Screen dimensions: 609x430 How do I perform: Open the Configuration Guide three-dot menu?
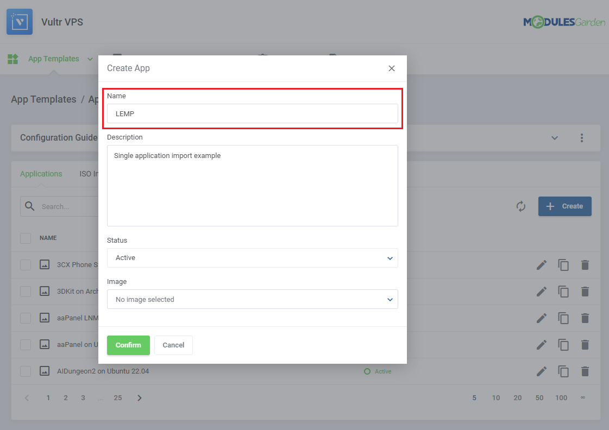click(x=581, y=138)
